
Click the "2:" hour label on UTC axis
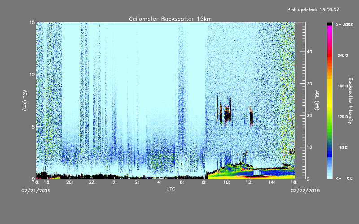click(137, 182)
